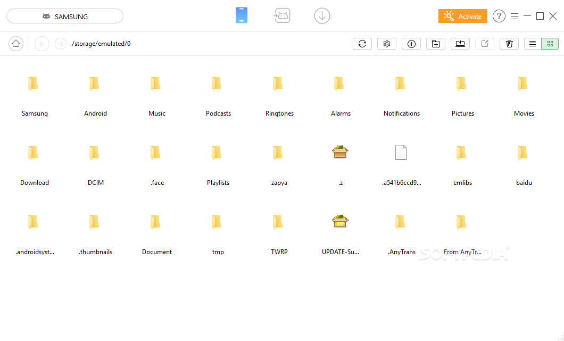Select the emlibs folder
The image size is (564, 341).
[x=463, y=165]
